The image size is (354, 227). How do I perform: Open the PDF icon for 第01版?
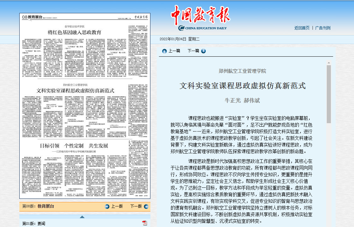point(144,223)
